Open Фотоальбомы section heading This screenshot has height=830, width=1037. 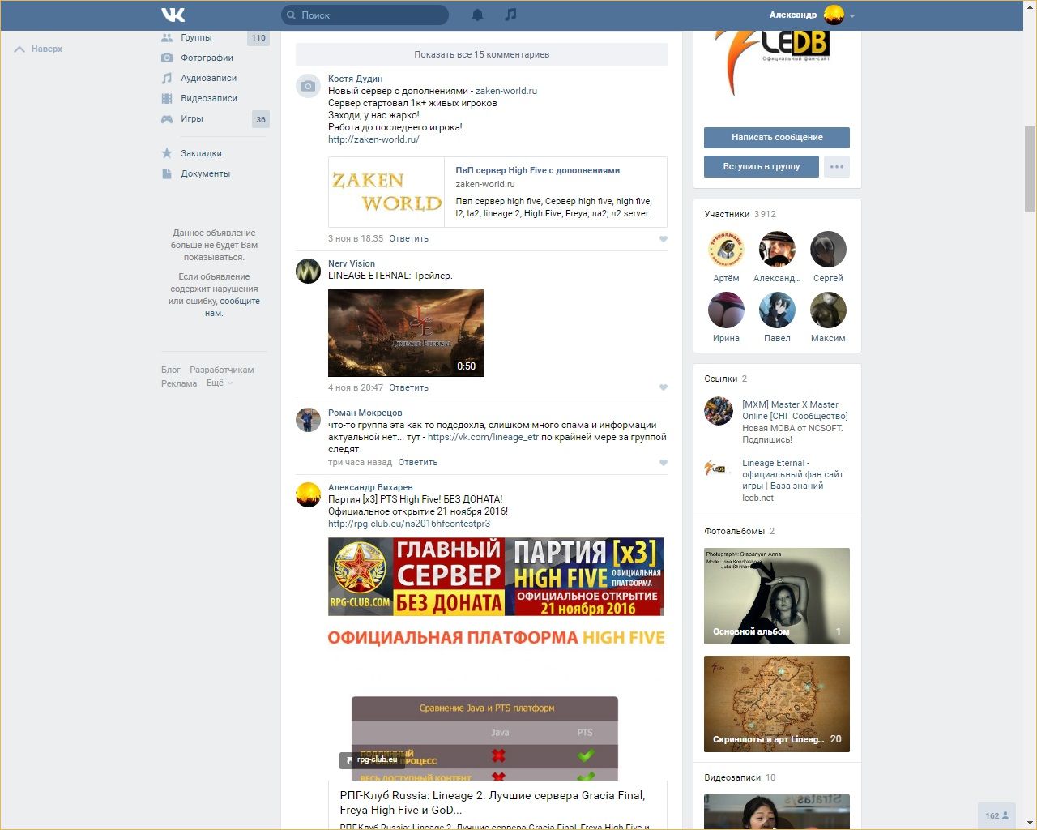735,532
